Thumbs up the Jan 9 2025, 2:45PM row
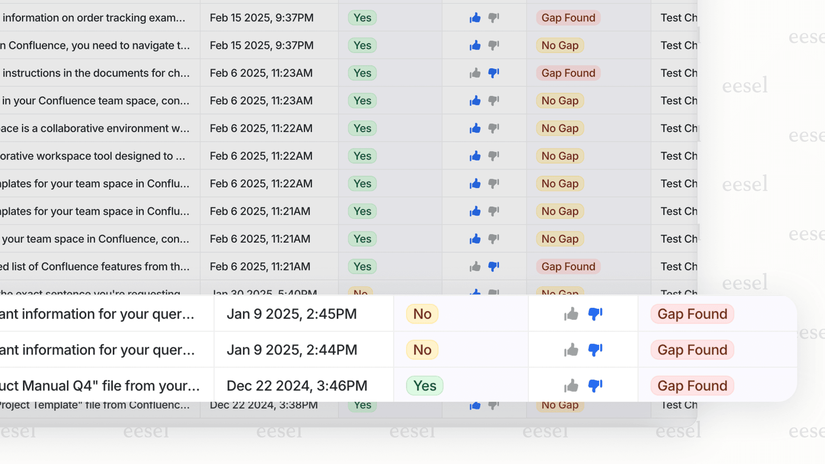Viewport: 825px width, 464px height. [571, 314]
